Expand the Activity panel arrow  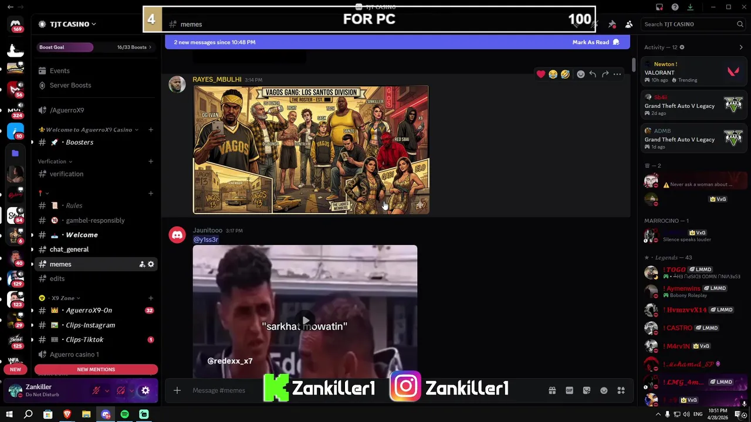(x=741, y=47)
